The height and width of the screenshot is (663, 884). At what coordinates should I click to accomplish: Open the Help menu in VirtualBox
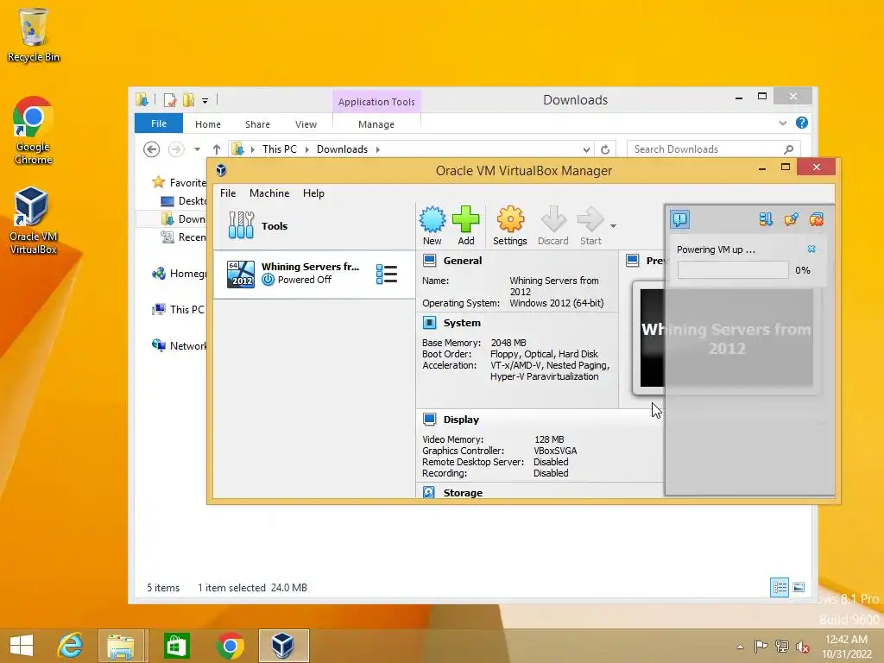(313, 193)
